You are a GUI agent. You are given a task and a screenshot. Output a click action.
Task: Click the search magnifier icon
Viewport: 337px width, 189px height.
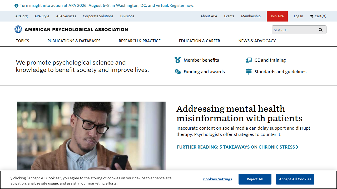pos(320,30)
